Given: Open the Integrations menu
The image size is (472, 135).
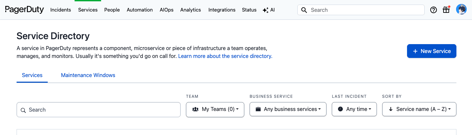Looking at the screenshot, I should coord(222,10).
